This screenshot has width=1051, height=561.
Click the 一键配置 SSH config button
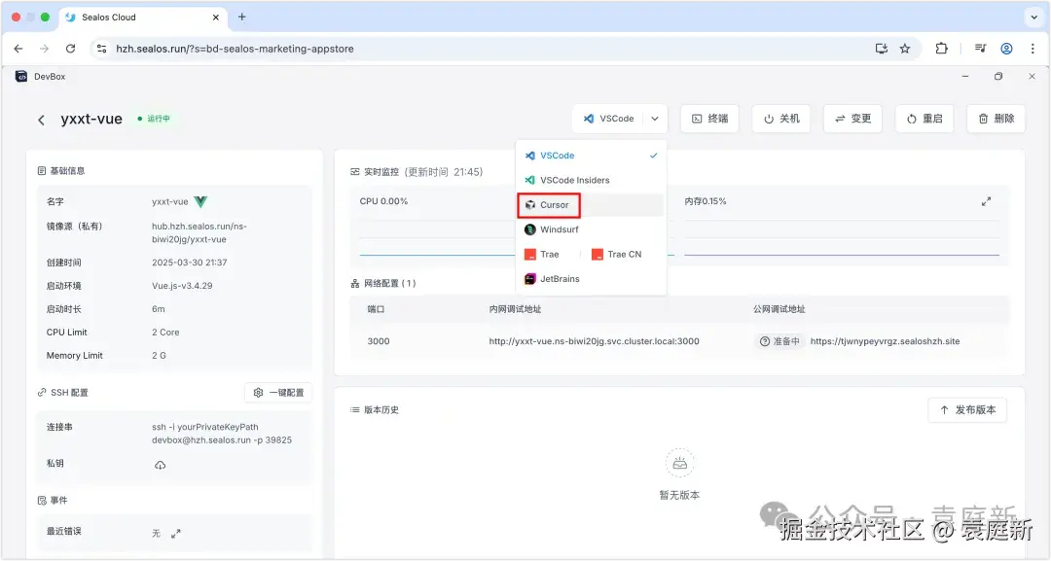[x=278, y=393]
